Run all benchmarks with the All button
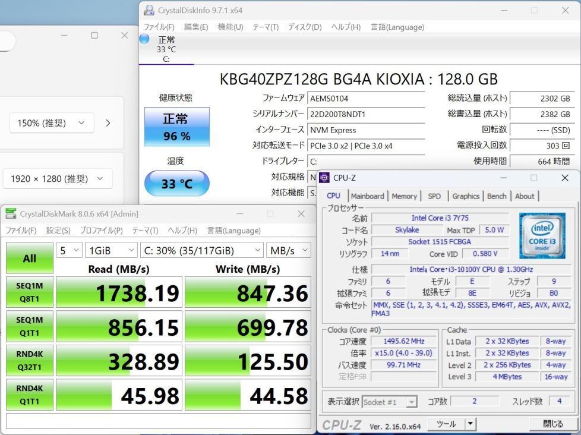The width and height of the screenshot is (581, 435). tap(29, 258)
